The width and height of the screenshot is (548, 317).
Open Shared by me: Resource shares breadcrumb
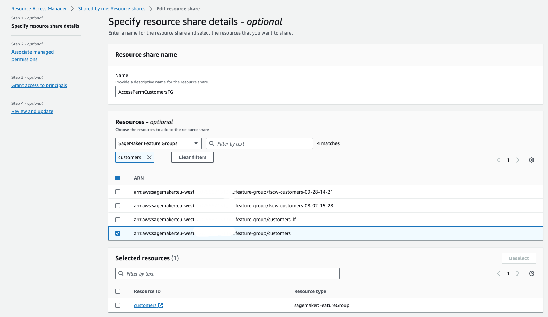(112, 9)
